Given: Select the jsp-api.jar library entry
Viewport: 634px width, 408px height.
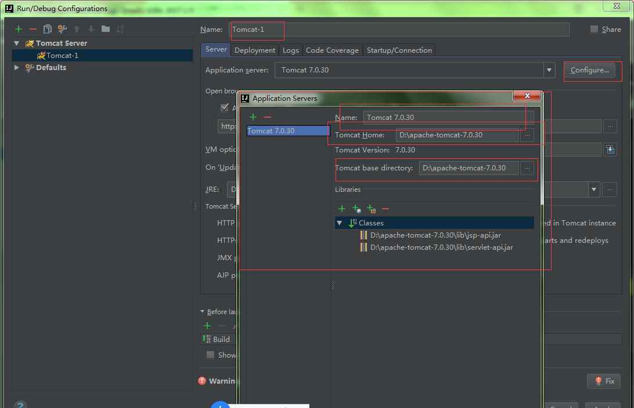Looking at the screenshot, I should click(x=435, y=235).
